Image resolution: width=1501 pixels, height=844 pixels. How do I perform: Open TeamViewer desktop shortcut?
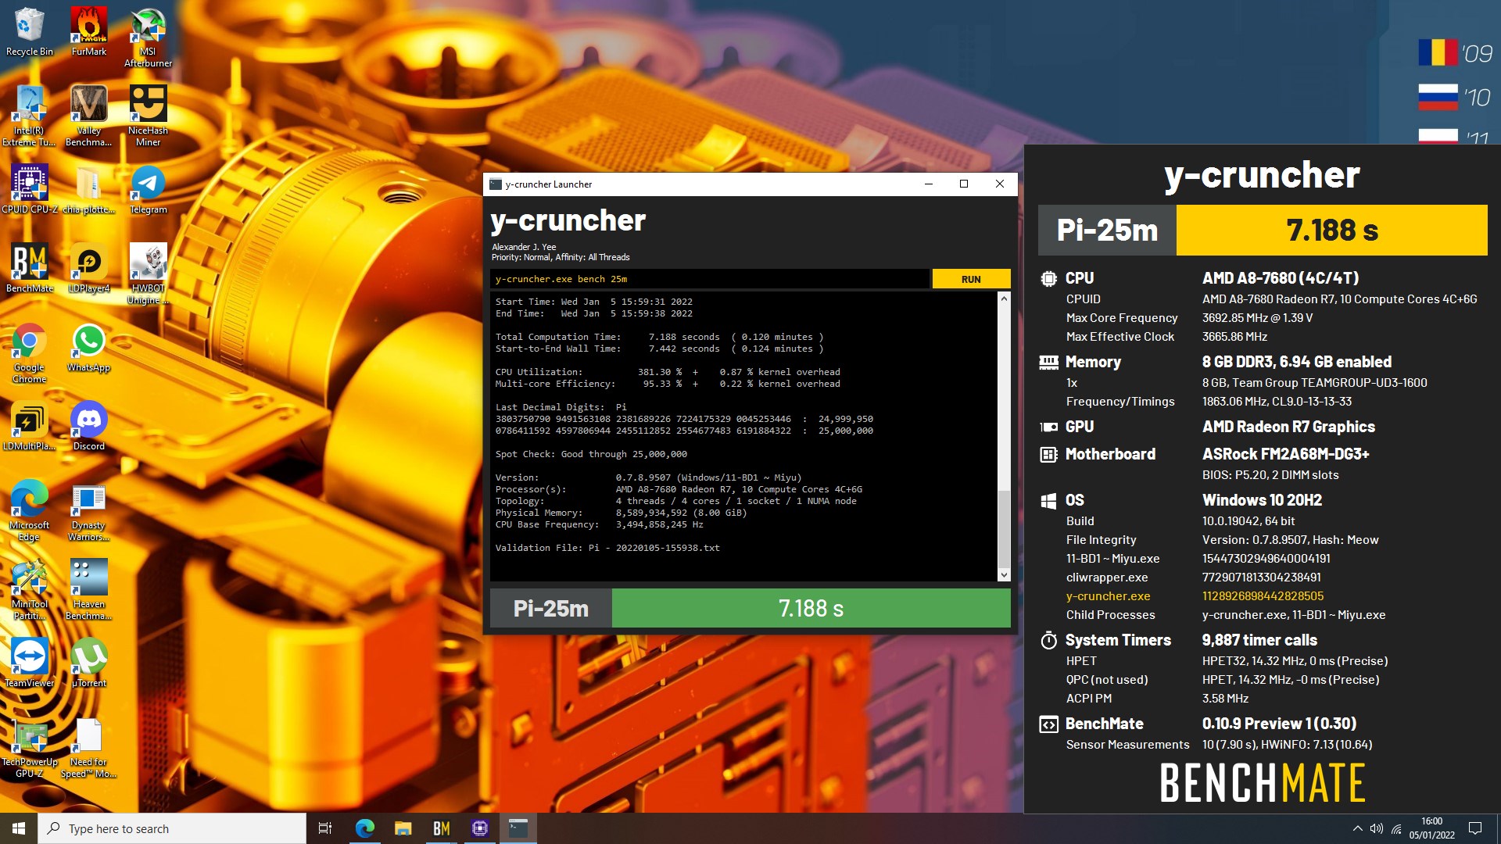(30, 663)
